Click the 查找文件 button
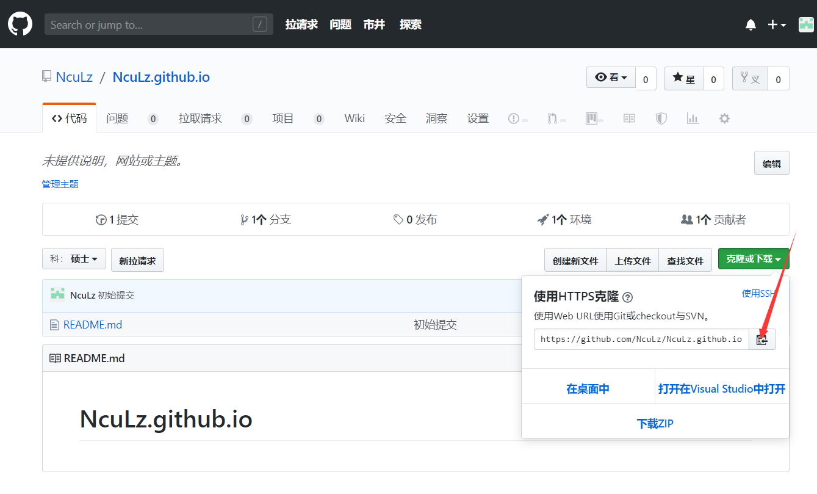Screen dimensions: 817x494 [x=685, y=260]
